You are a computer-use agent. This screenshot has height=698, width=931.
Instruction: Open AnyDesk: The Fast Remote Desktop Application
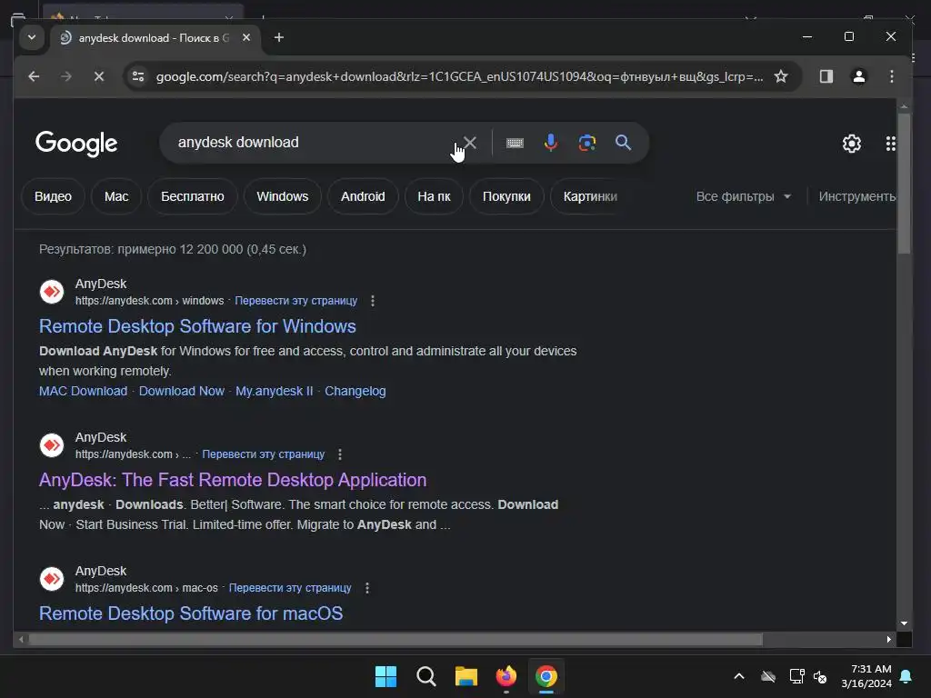233,480
